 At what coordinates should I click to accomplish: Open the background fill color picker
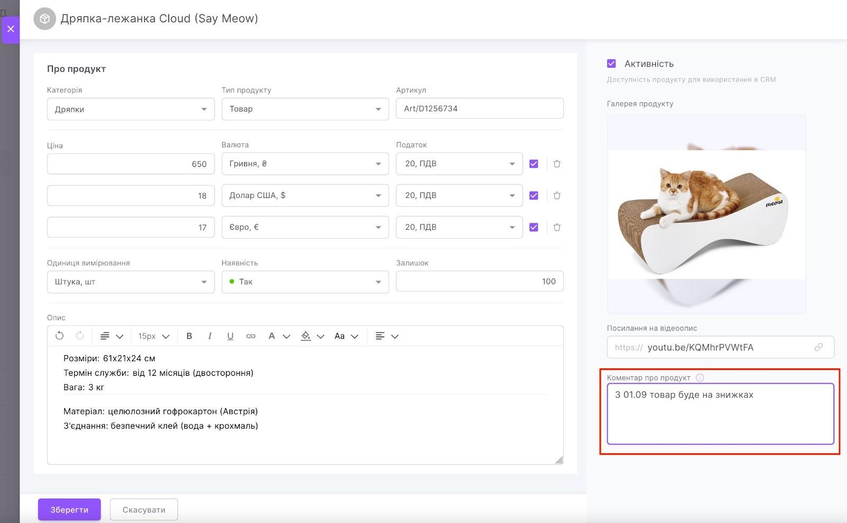tap(306, 336)
